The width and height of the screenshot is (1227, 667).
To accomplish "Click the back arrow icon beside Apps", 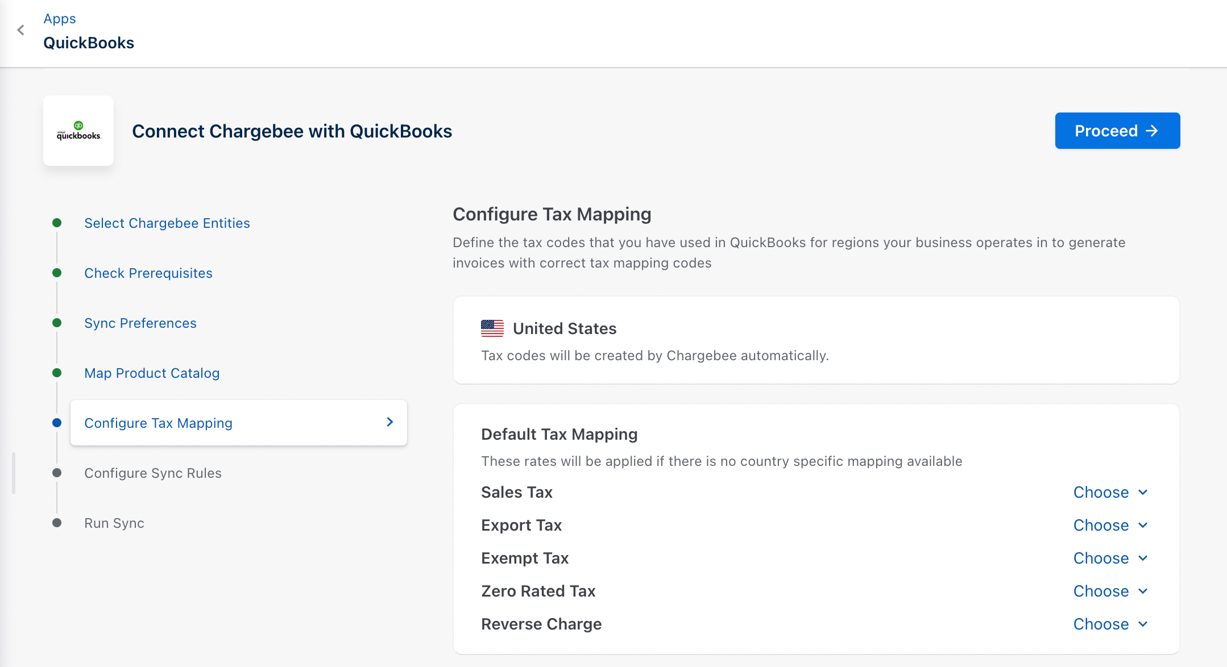I will coord(21,30).
